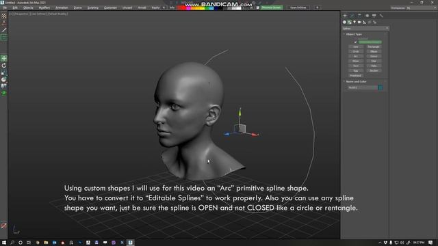Click the Circle spline button

tap(356, 52)
